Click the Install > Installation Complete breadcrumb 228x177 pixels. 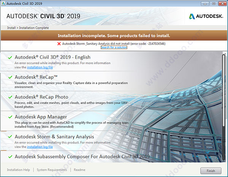pyautogui.click(x=28, y=28)
